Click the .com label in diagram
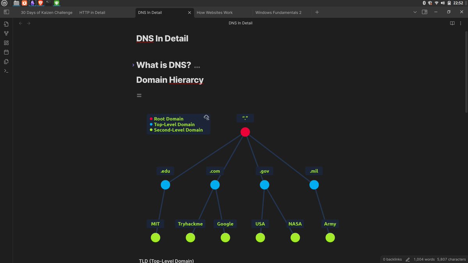468x263 pixels. click(x=214, y=171)
